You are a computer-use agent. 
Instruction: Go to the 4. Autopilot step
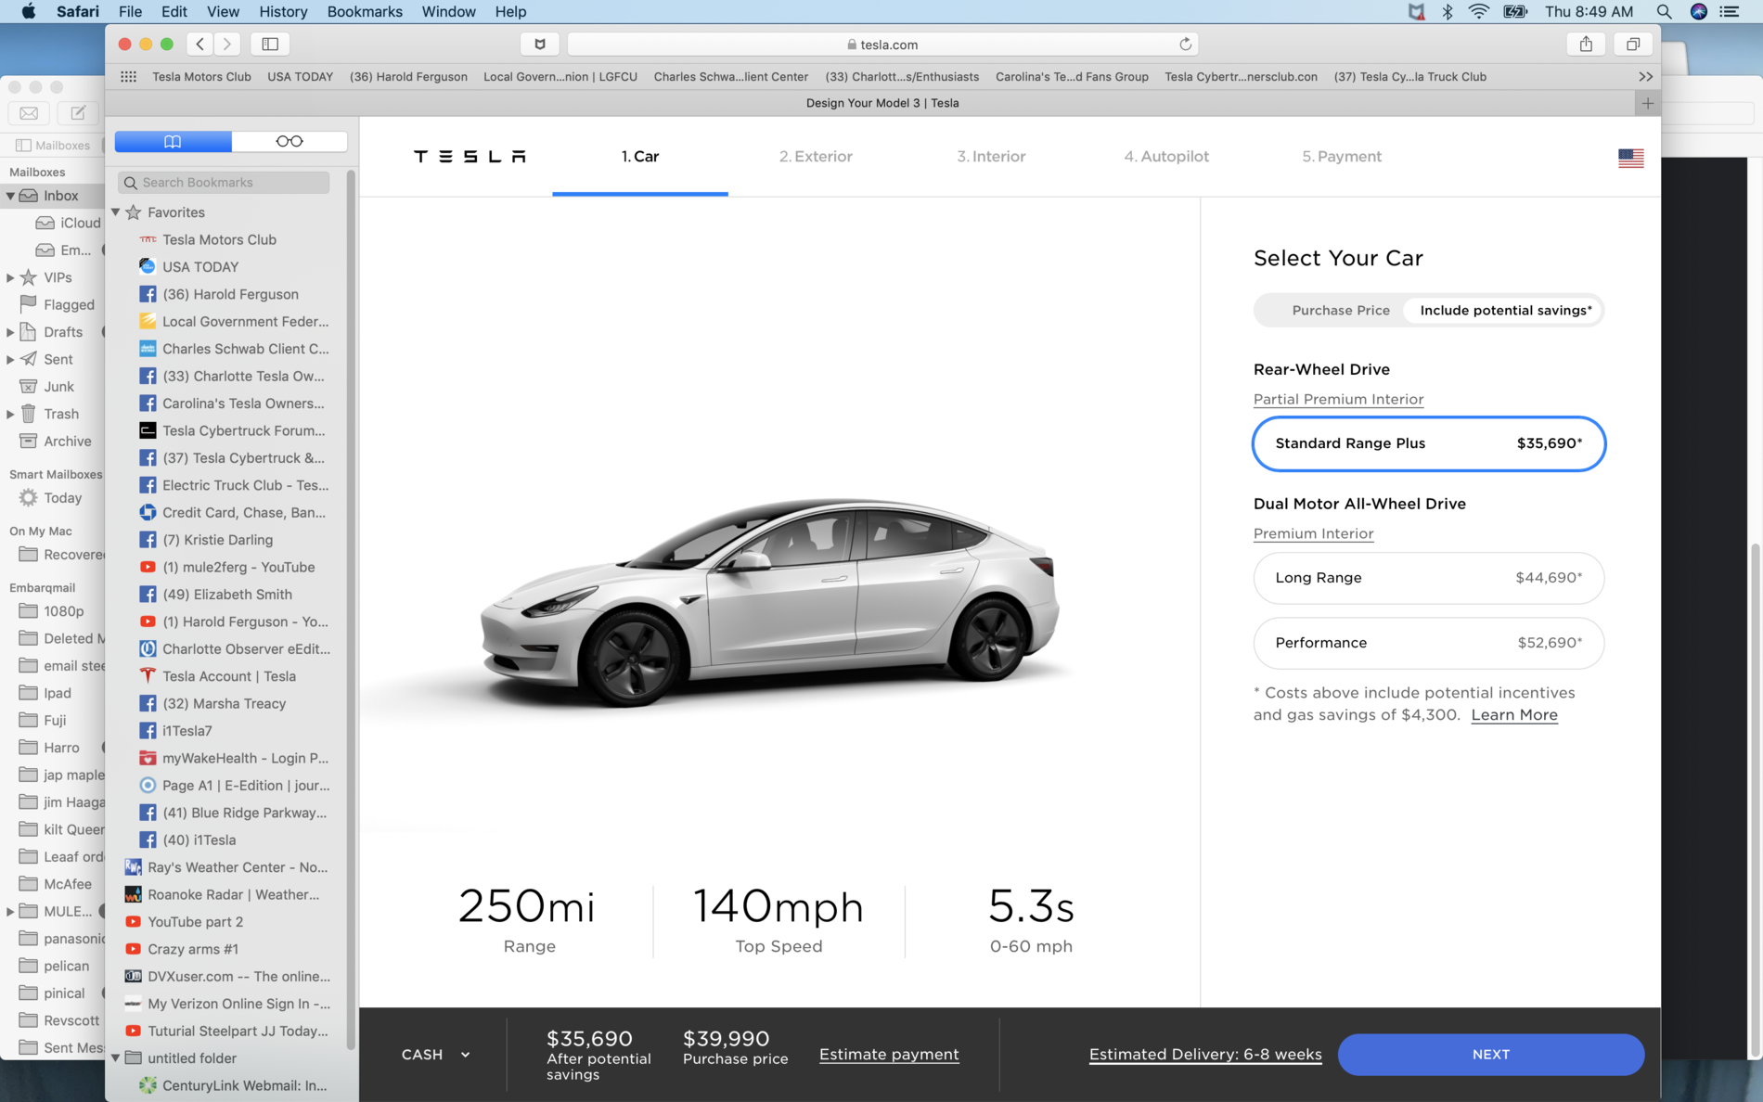click(x=1166, y=157)
